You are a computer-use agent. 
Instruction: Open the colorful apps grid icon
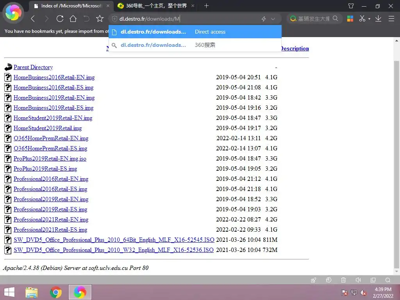click(x=350, y=18)
